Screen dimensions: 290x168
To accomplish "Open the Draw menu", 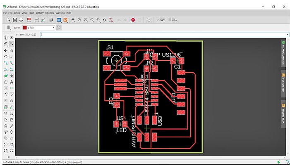I will click(x=17, y=13).
